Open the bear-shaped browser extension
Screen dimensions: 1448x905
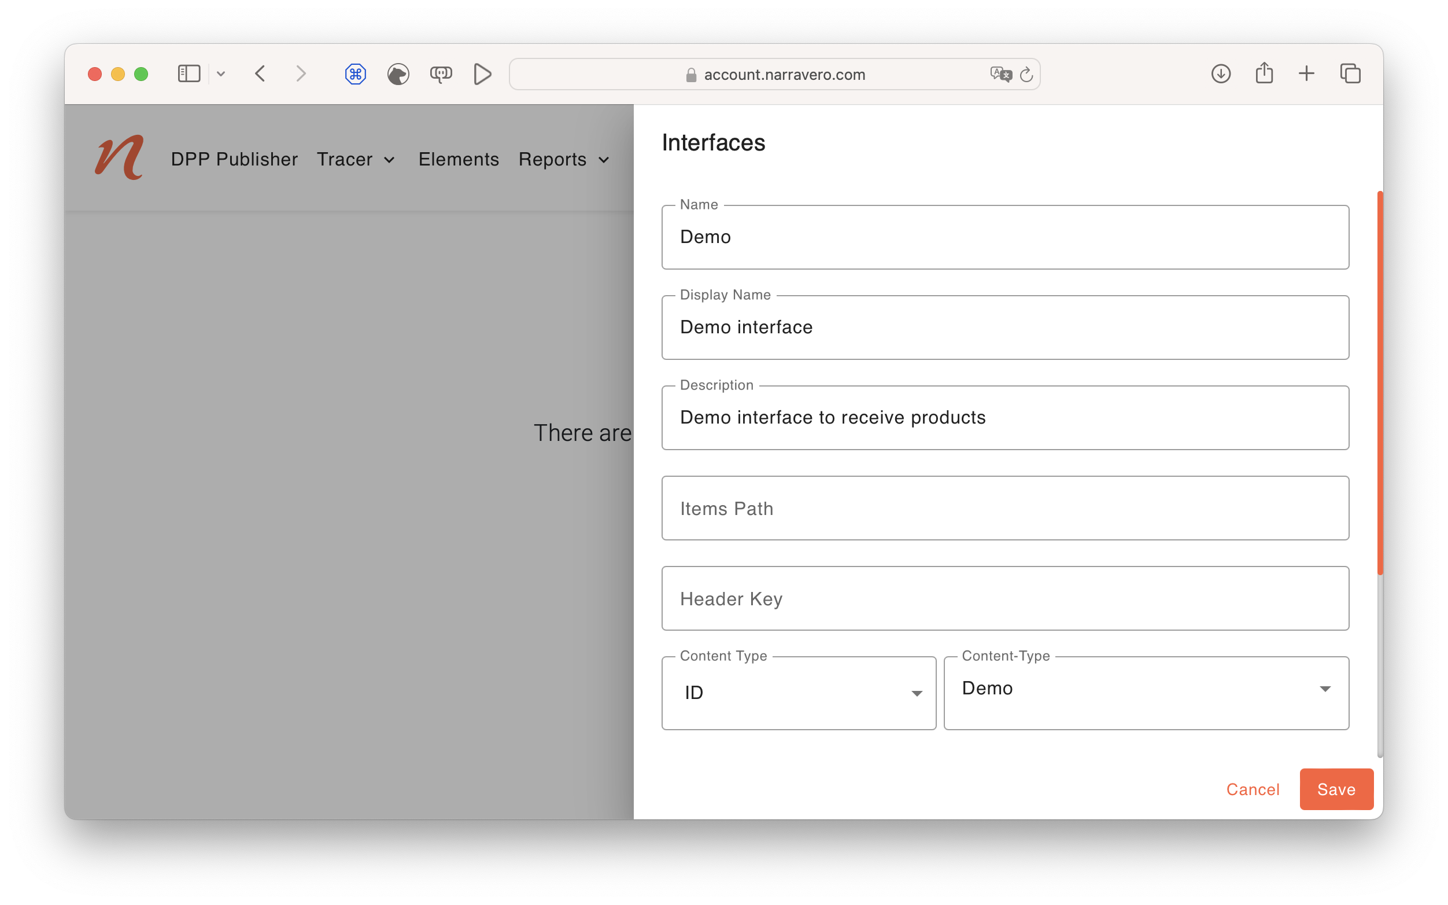click(x=398, y=73)
